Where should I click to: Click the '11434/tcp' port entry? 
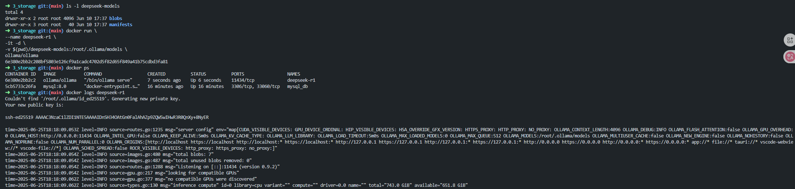(x=243, y=80)
